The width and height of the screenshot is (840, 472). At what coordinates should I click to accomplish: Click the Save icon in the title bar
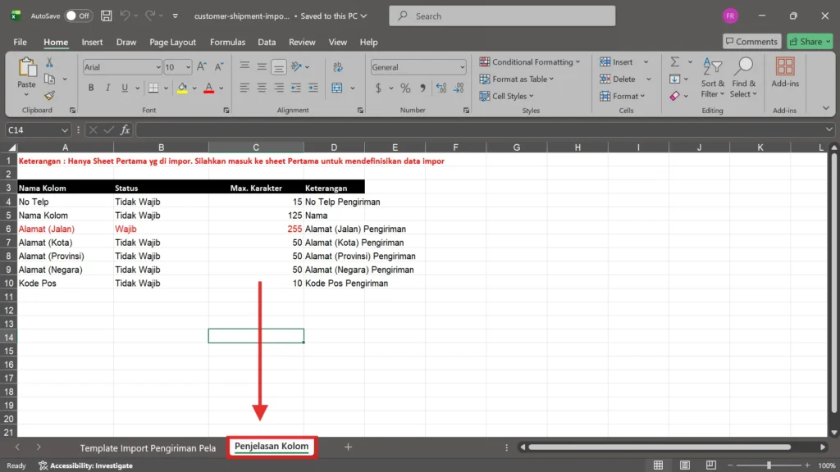pyautogui.click(x=106, y=16)
